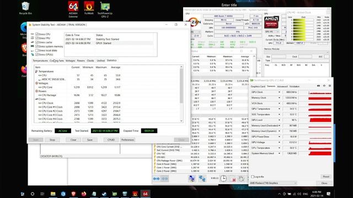Switch to AIDA64 taskbar button
The image size is (353, 198).
145,194
